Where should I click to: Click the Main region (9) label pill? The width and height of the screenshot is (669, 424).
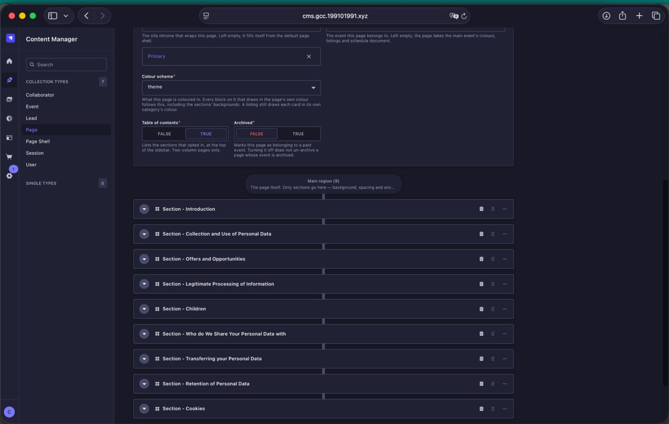point(324,184)
